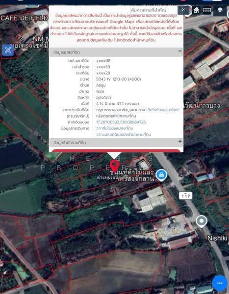Click the land number value xxxx28
This screenshot has height=294, width=229.
(x=103, y=73)
